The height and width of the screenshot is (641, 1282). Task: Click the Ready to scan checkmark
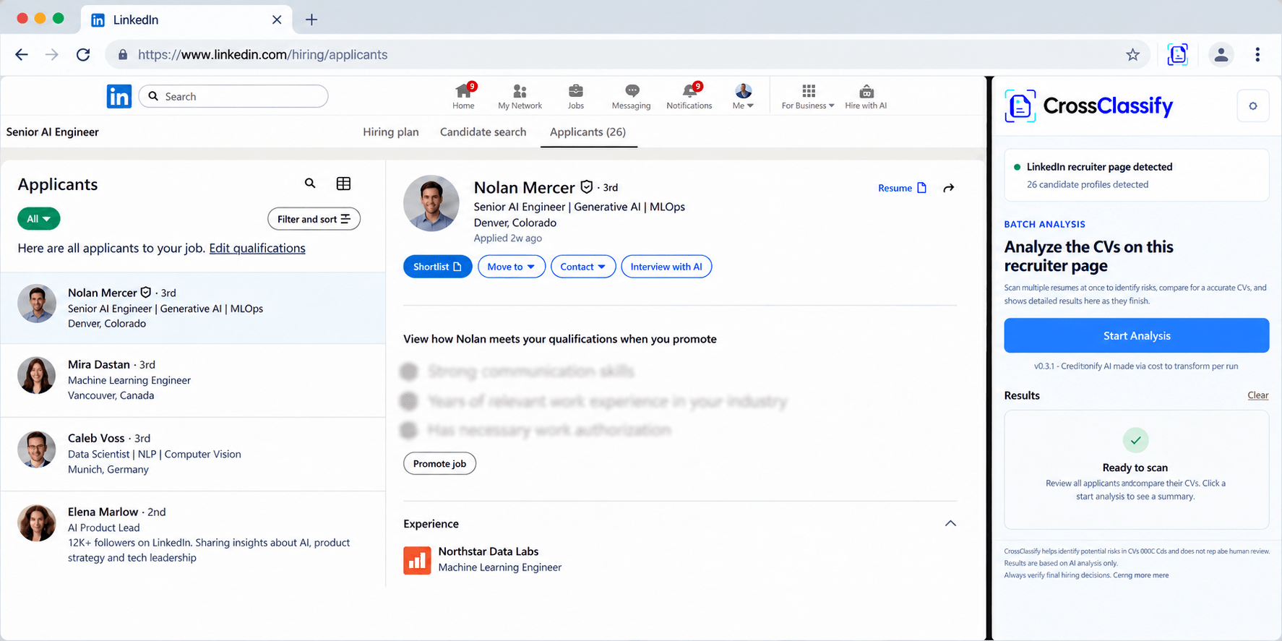click(1136, 440)
